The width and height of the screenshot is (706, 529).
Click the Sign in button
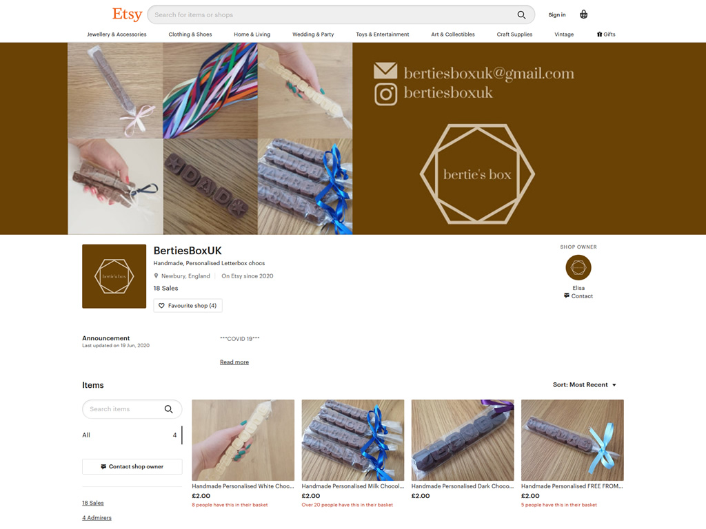point(556,14)
